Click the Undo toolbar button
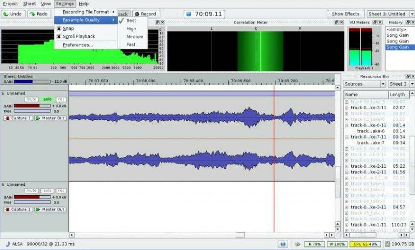 tap(13, 14)
